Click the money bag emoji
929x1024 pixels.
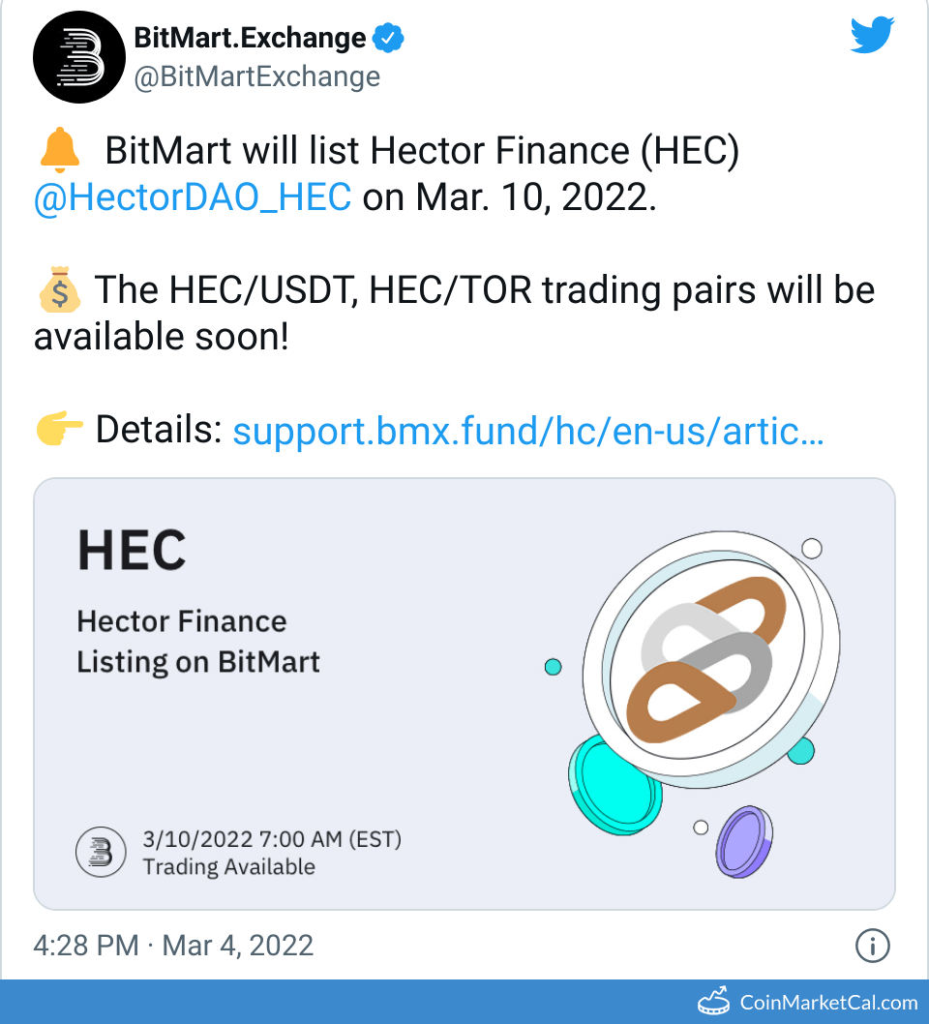[59, 289]
